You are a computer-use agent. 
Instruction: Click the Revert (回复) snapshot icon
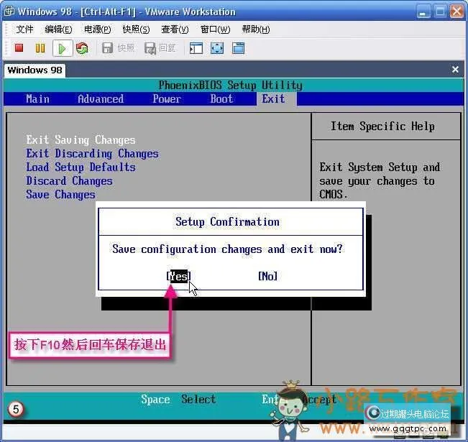tap(150, 47)
